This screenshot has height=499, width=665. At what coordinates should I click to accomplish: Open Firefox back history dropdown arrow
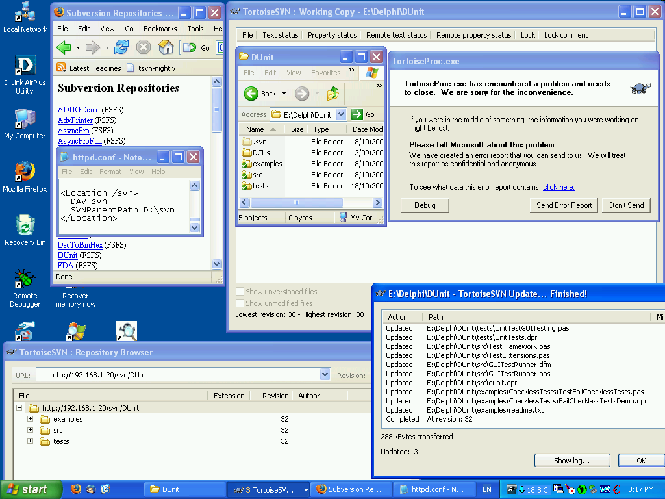click(x=78, y=47)
